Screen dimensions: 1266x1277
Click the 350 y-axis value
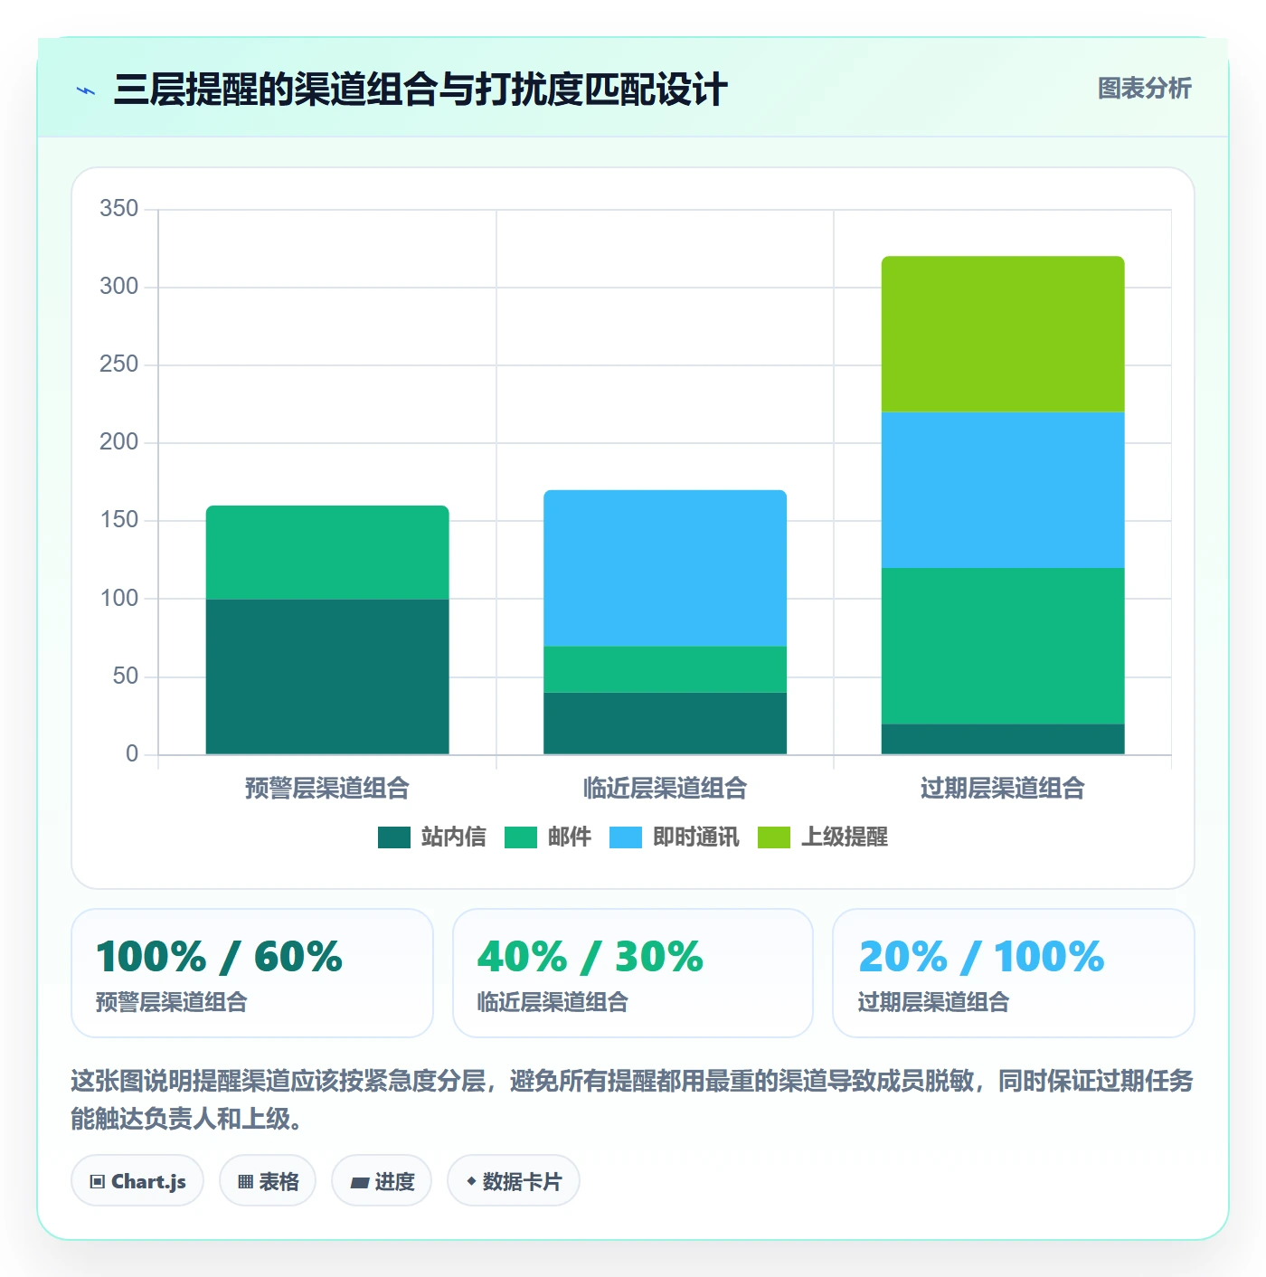coord(119,209)
